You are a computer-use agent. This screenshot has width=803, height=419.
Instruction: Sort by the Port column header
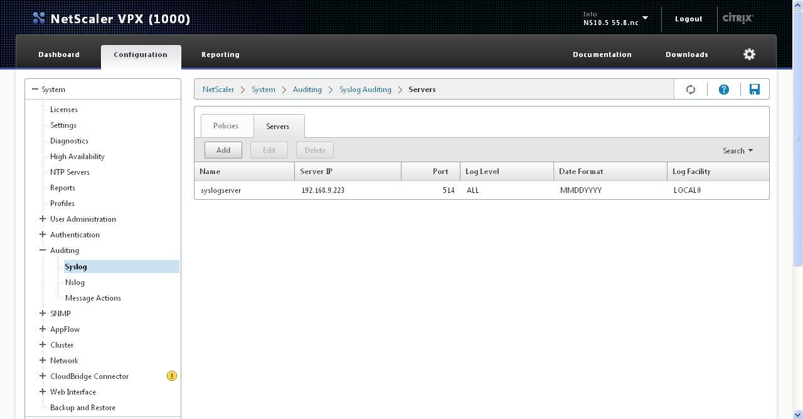430,171
